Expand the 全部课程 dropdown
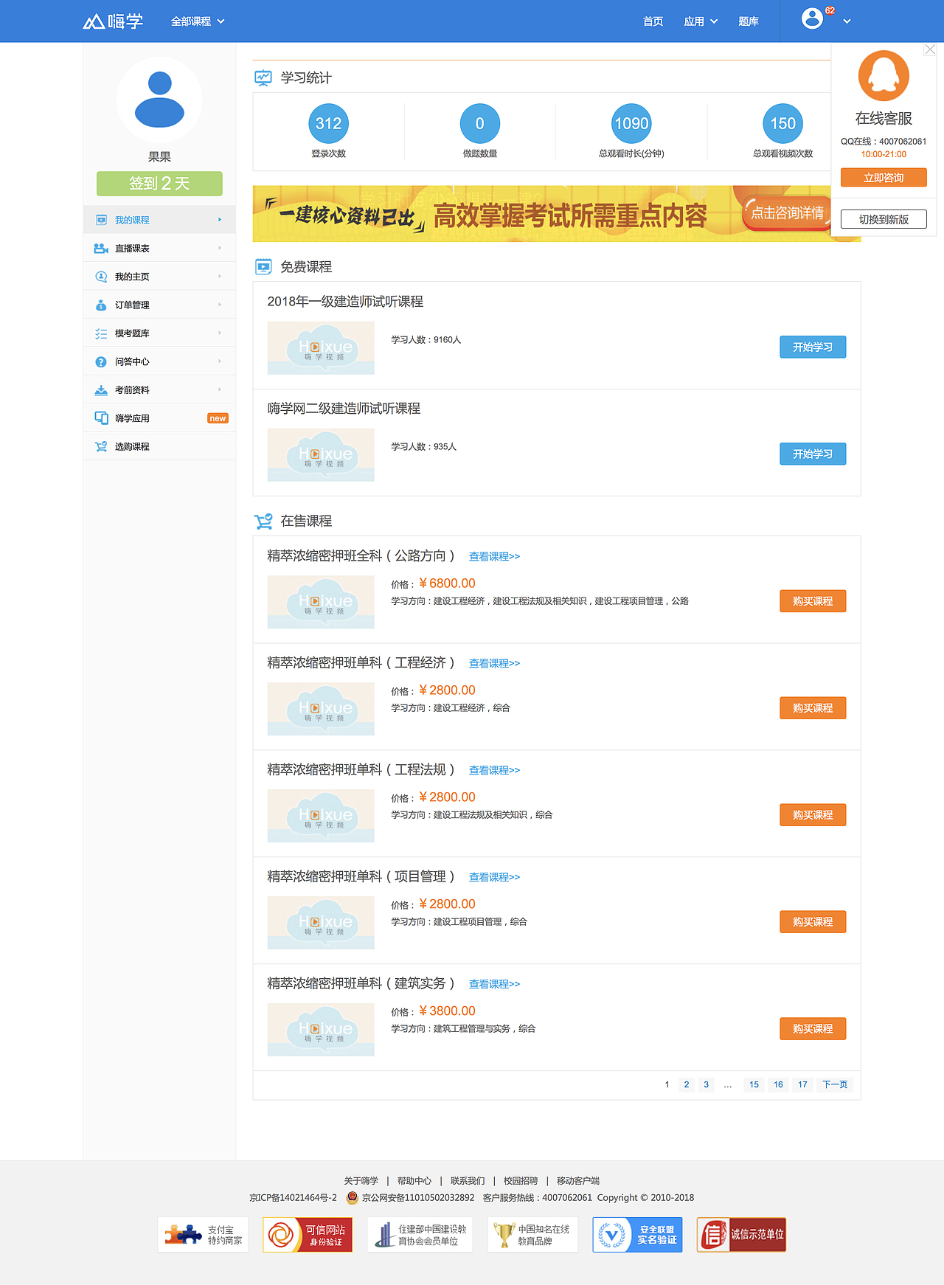 click(198, 21)
